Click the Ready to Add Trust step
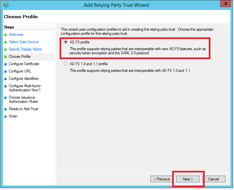This screenshot has height=190, width=234. pyautogui.click(x=23, y=109)
